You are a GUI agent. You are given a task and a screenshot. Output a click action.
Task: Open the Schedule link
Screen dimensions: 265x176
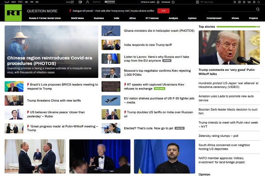click(166, 2)
